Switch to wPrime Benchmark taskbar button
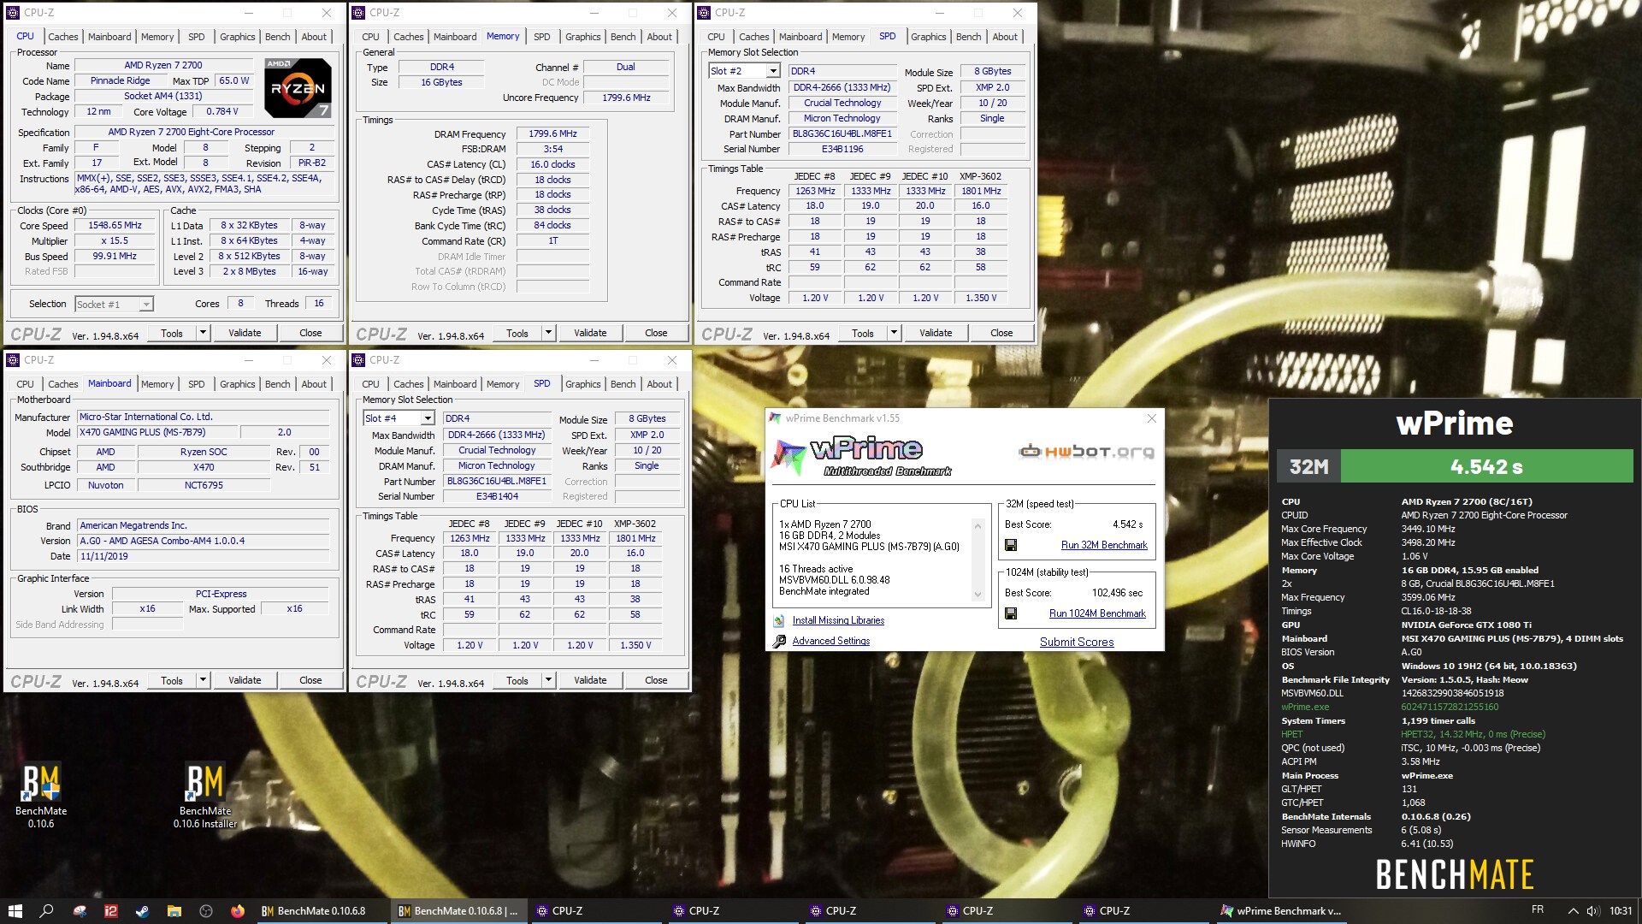Image resolution: width=1642 pixels, height=924 pixels. tap(1281, 911)
